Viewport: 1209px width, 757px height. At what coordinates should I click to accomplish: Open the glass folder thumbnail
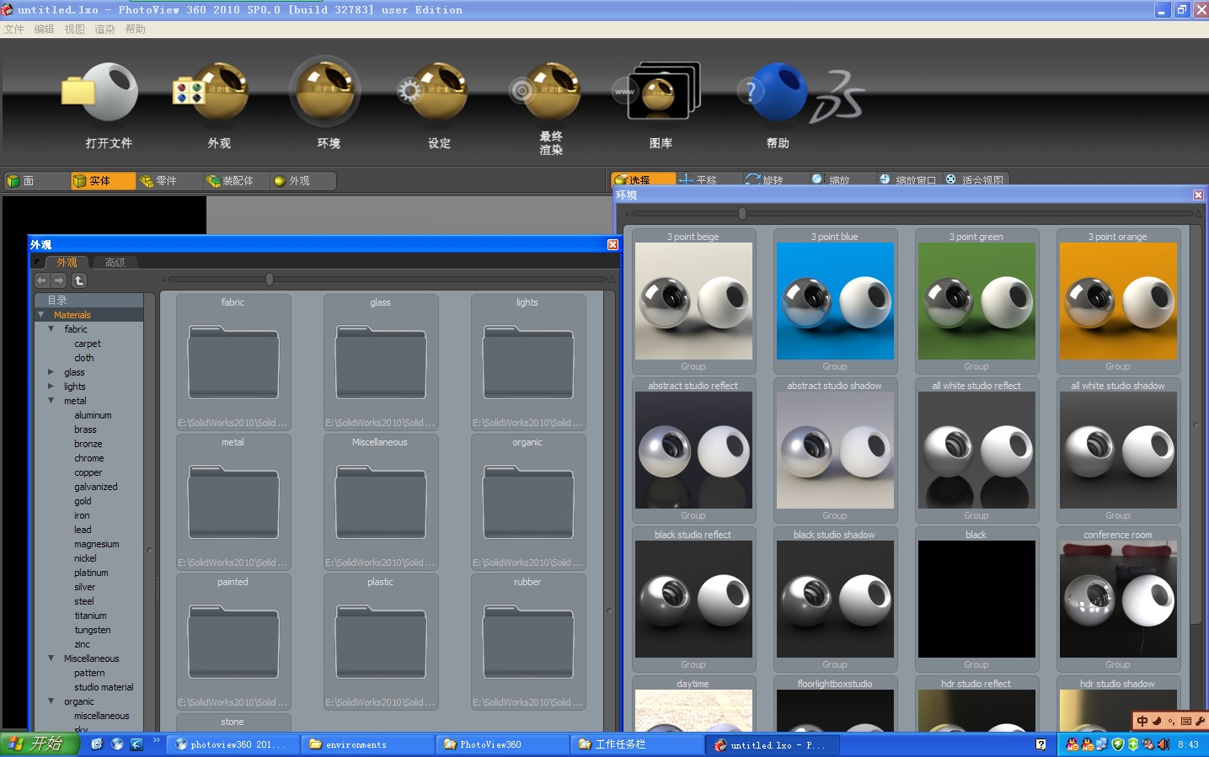click(x=381, y=362)
